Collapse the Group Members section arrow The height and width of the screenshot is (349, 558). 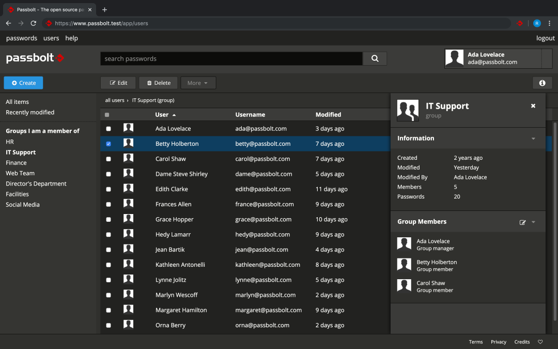click(533, 222)
